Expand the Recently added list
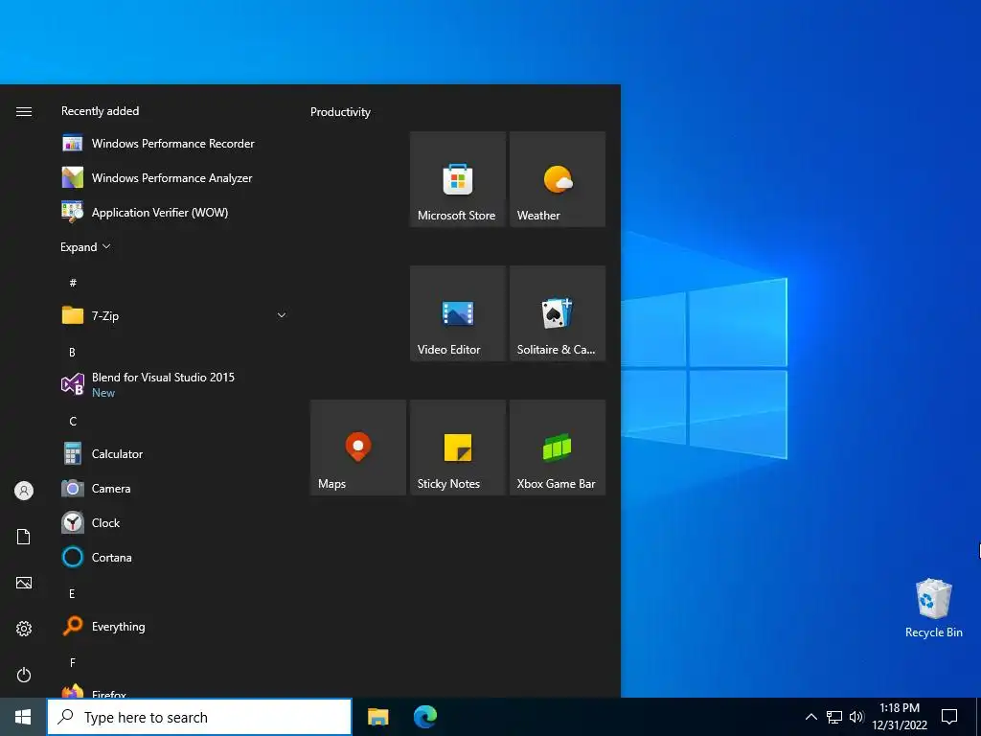This screenshot has height=736, width=981. pos(85,247)
